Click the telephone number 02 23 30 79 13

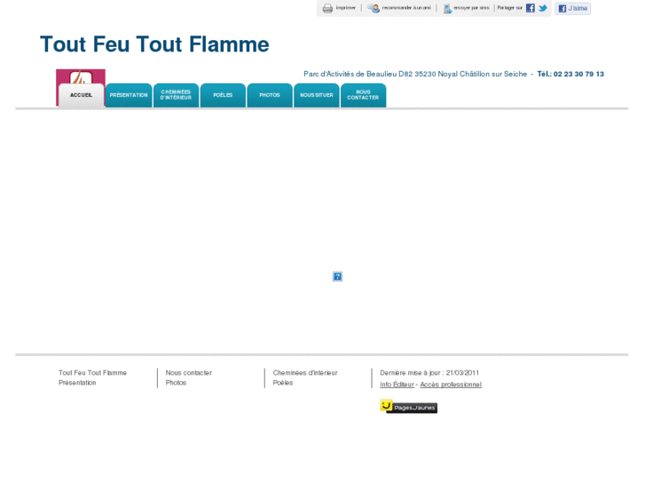(578, 74)
